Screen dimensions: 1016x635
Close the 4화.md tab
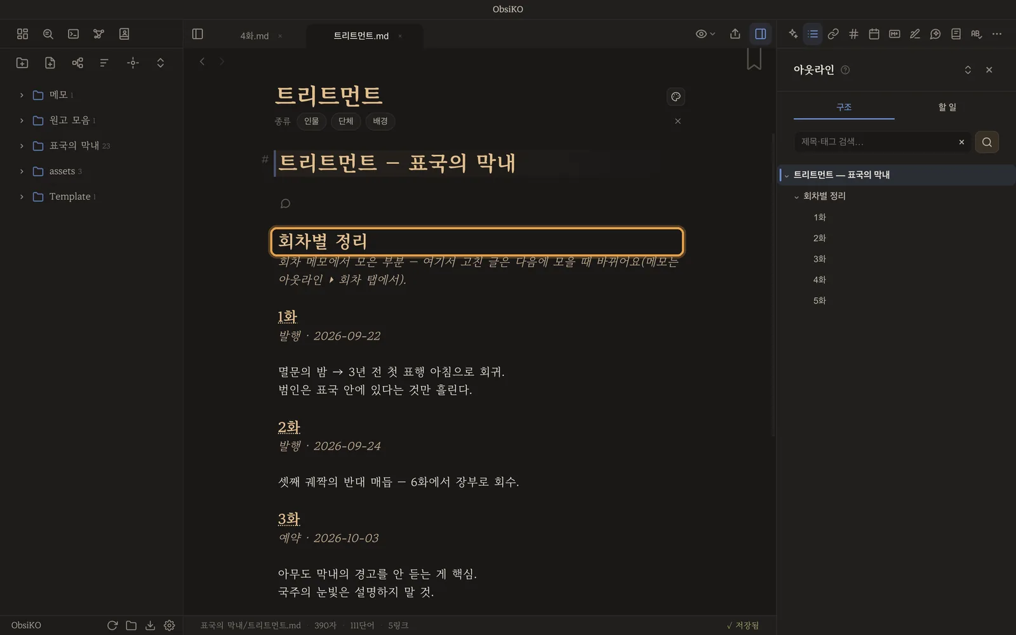coord(280,36)
